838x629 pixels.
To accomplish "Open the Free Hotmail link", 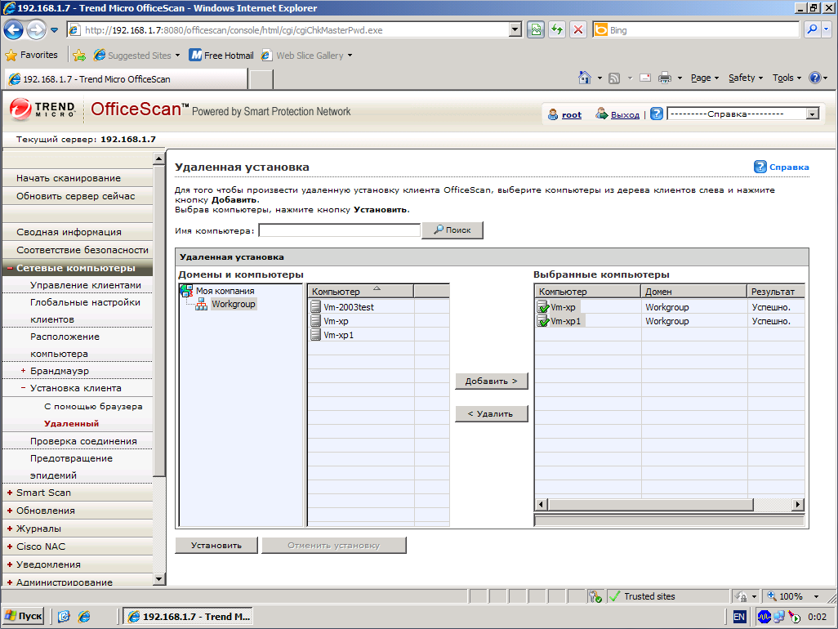I will (x=222, y=55).
